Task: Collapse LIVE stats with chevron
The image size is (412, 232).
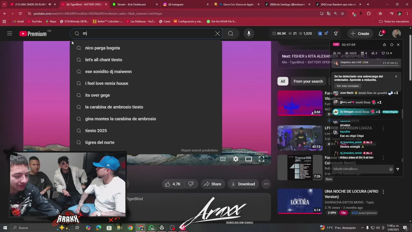Action: pos(378,59)
